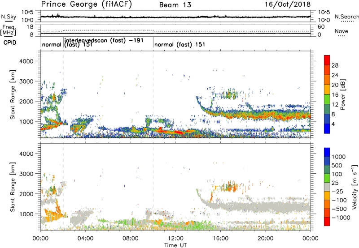Click "interleavedscan (fast) -191" CPID entry
359x248 pixels.
[104, 40]
